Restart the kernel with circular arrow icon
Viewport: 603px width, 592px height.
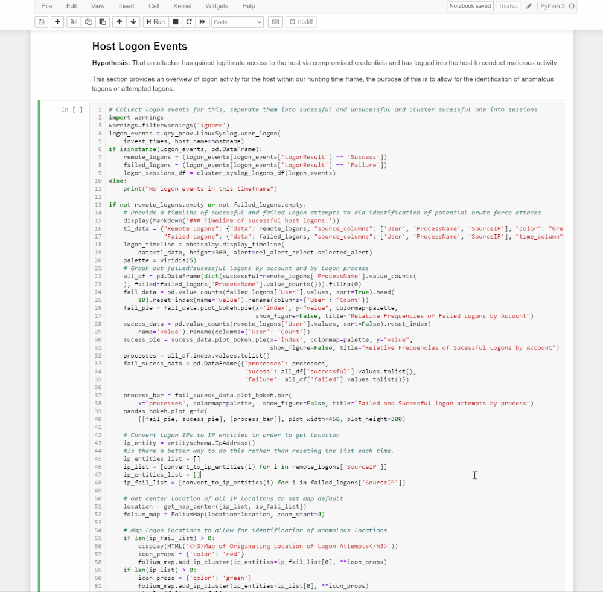[189, 22]
